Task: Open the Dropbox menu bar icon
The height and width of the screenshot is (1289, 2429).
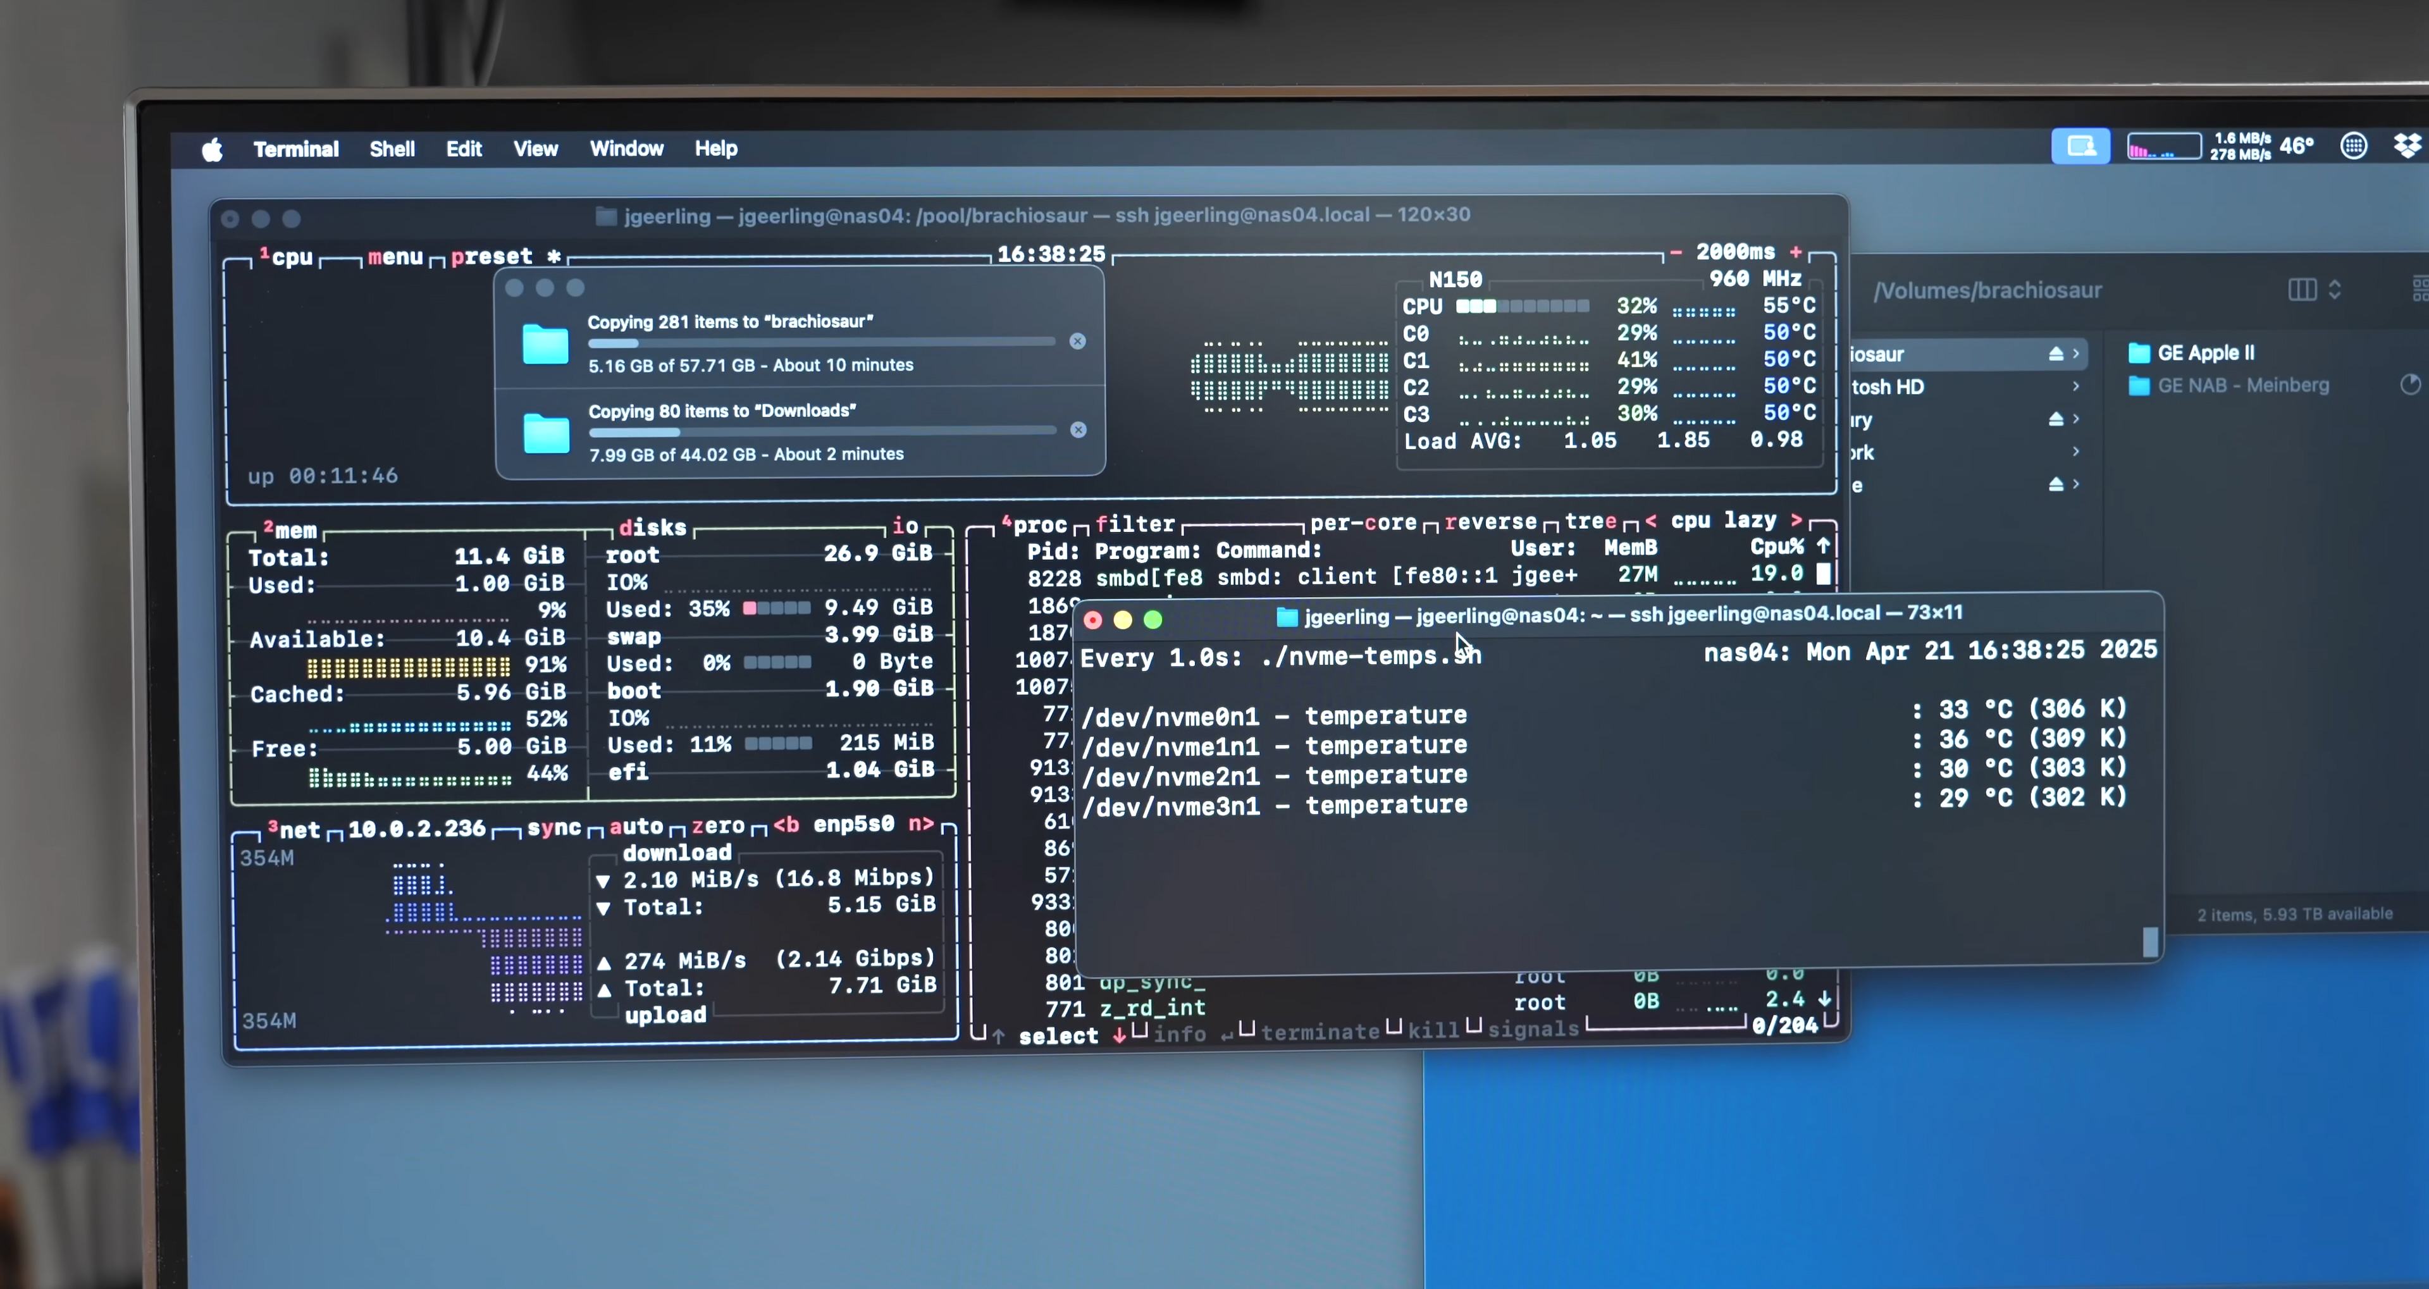Action: click(x=2407, y=146)
